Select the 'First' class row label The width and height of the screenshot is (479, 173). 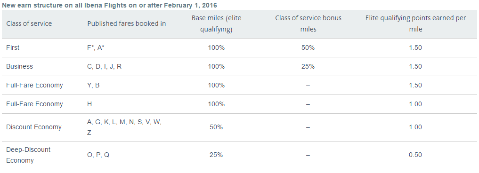click(x=13, y=47)
